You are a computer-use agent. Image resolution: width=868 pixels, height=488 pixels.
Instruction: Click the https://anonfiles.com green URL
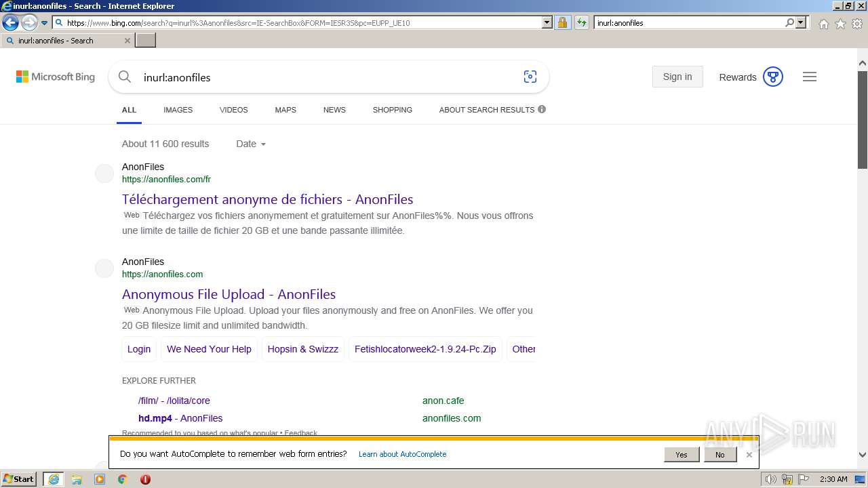point(162,274)
